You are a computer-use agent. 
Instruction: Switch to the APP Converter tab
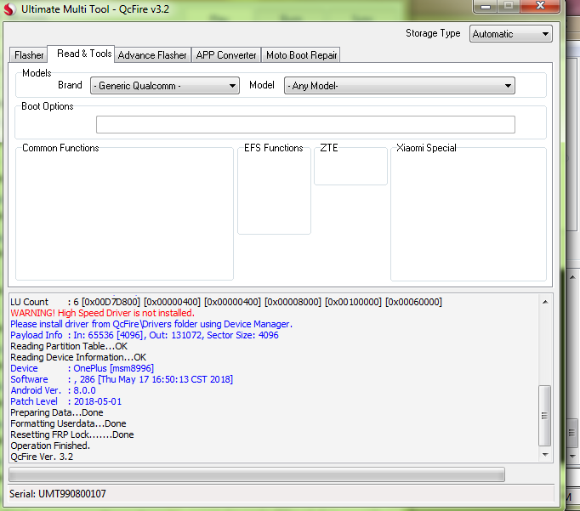coord(226,55)
